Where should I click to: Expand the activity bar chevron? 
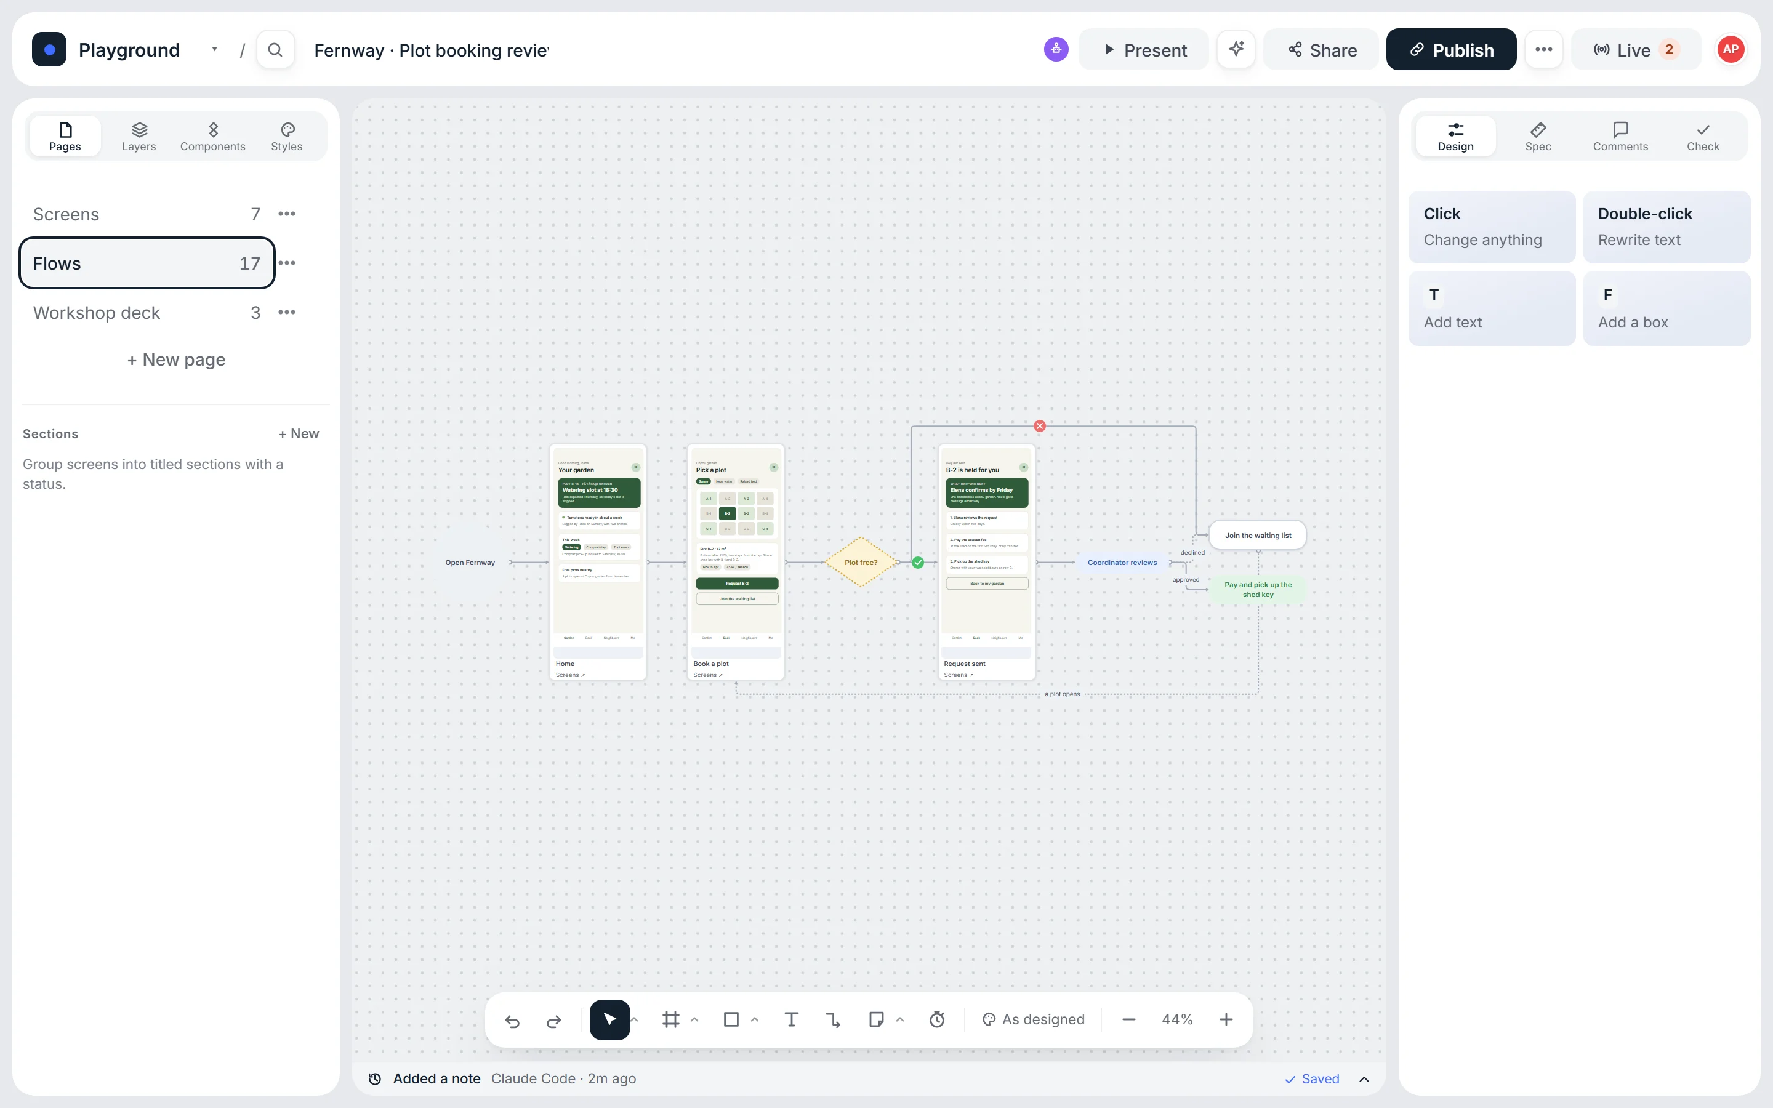click(1364, 1078)
